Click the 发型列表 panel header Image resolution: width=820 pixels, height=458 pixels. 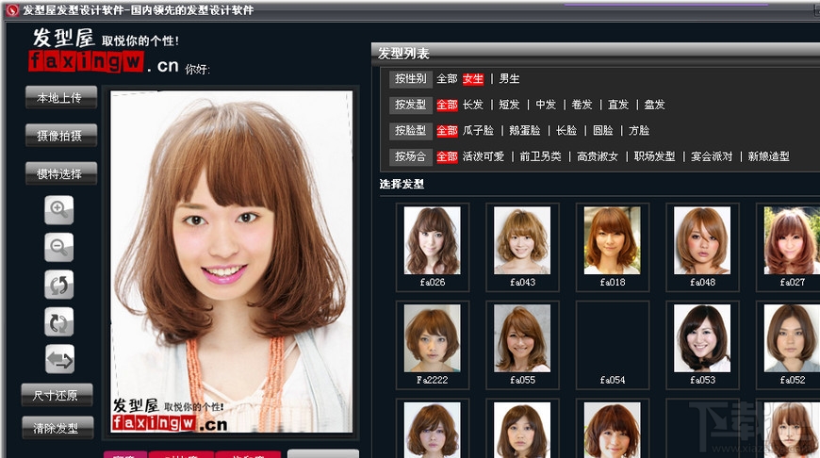pyautogui.click(x=596, y=54)
